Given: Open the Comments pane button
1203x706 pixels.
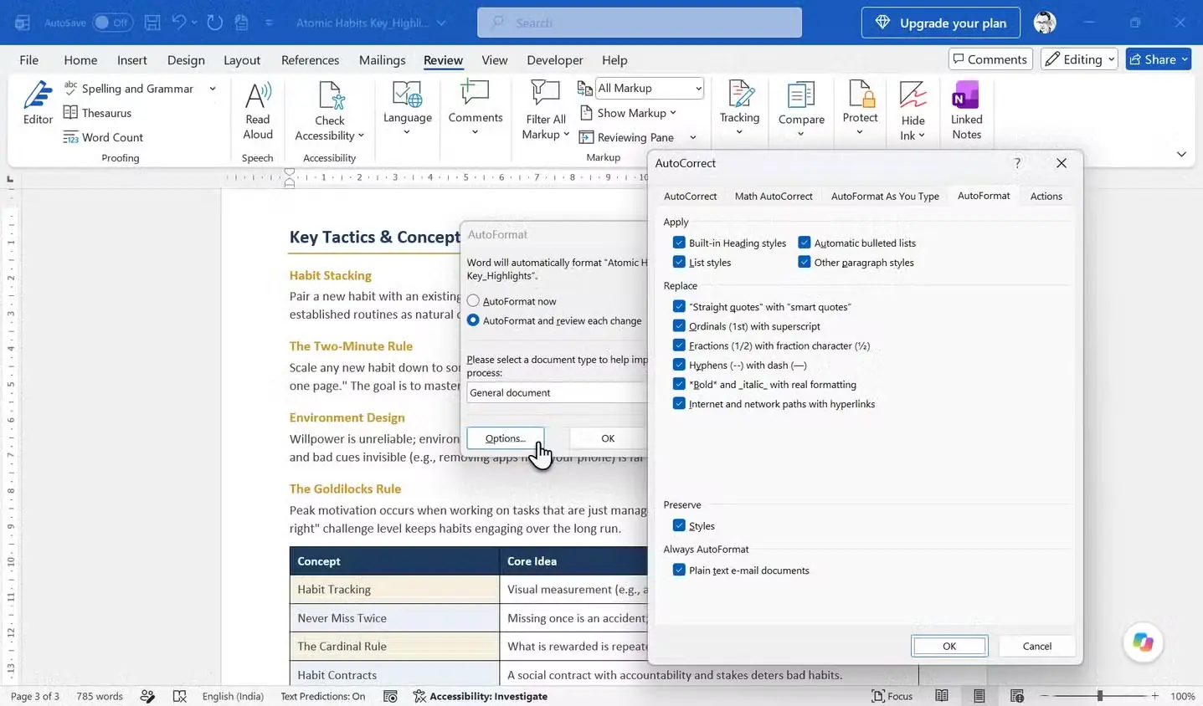Looking at the screenshot, I should tap(990, 59).
